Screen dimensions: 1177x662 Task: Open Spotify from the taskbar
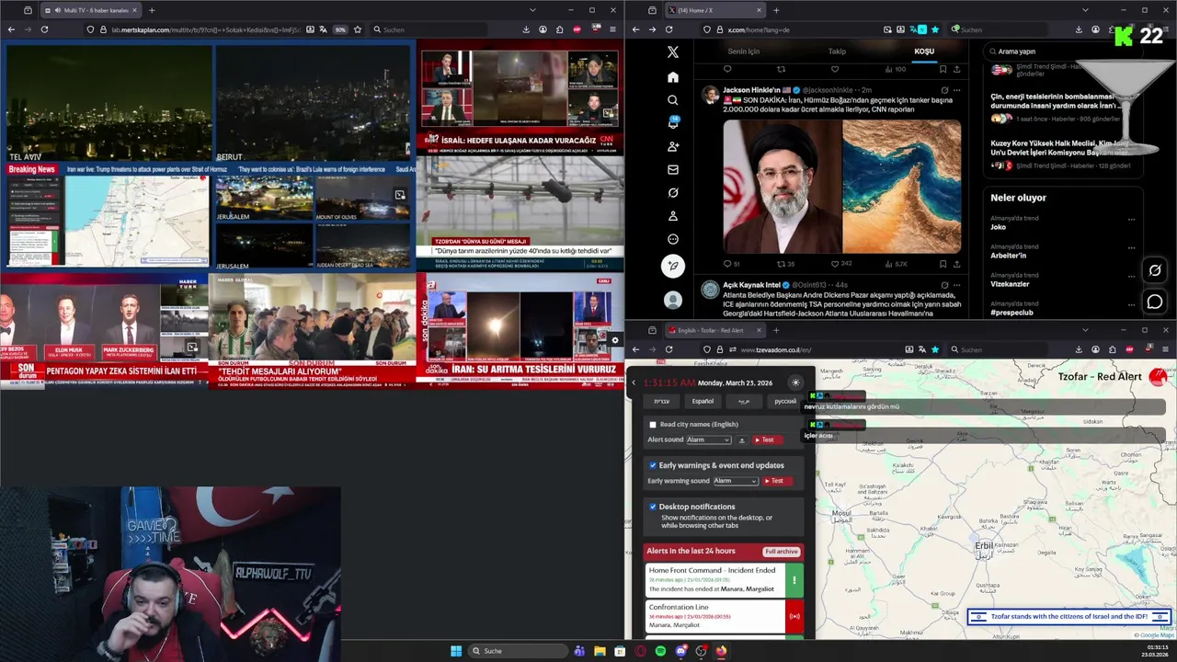click(x=660, y=651)
